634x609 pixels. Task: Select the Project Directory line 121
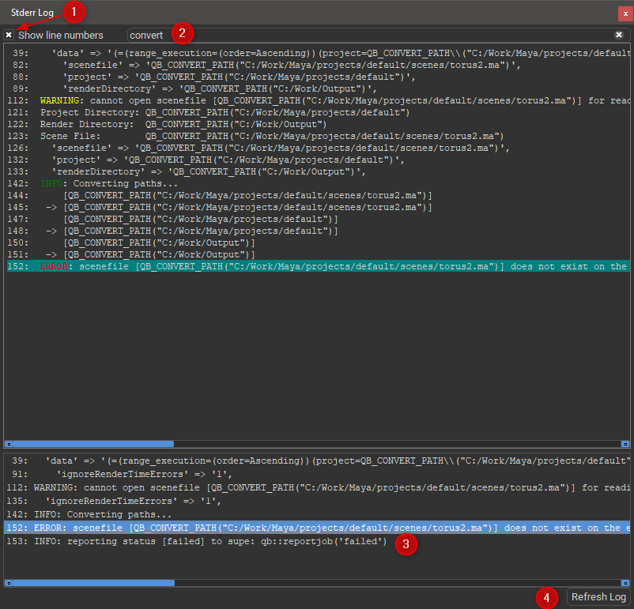[x=182, y=113]
